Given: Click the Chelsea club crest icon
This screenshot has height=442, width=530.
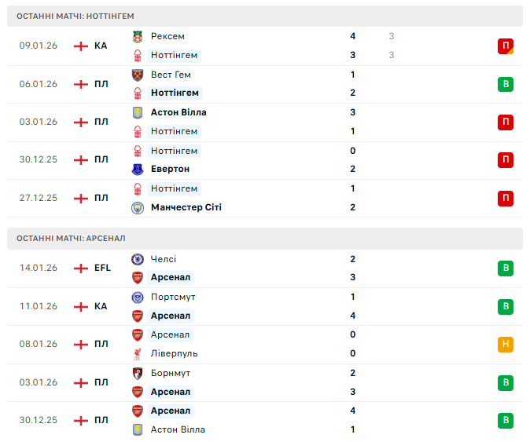Looking at the screenshot, I should [138, 259].
